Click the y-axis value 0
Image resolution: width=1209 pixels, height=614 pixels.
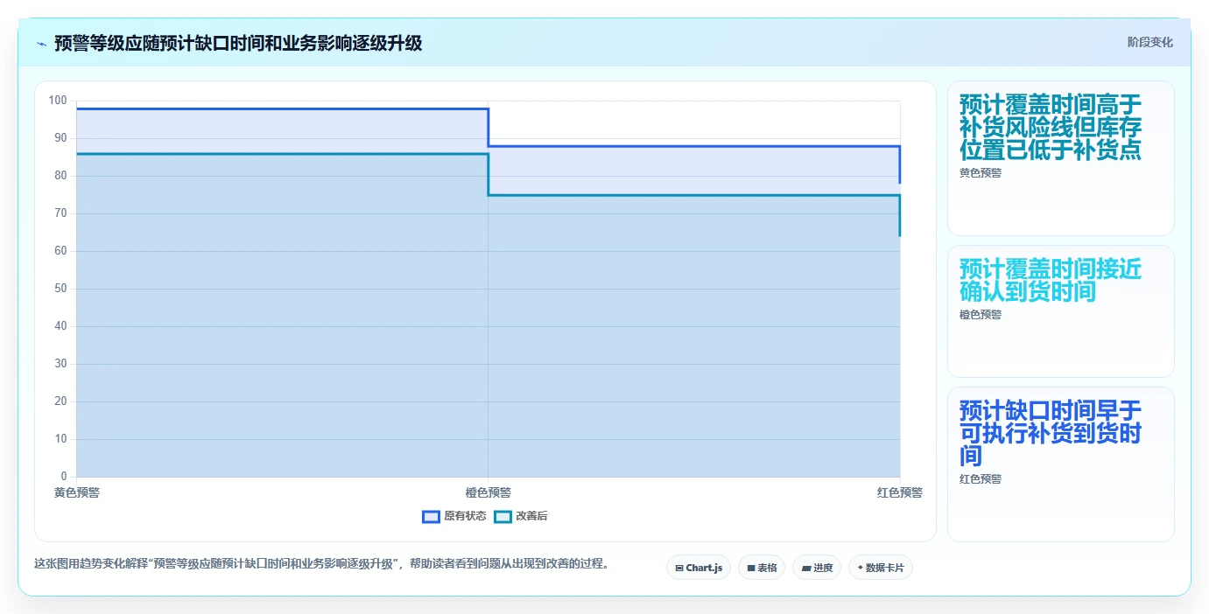63,477
